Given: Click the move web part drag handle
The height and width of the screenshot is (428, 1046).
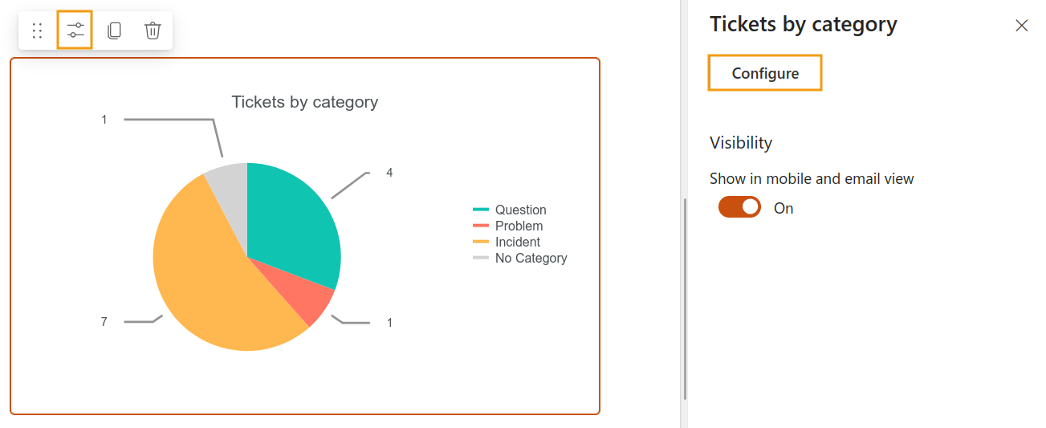Looking at the screenshot, I should pyautogui.click(x=37, y=31).
